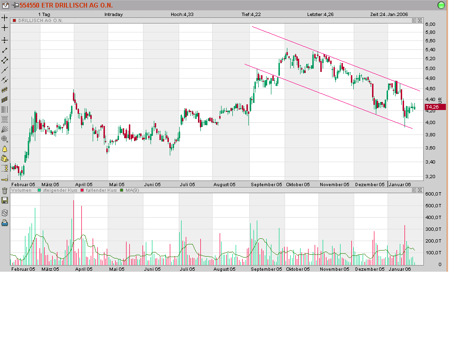468x353 pixels.
Task: Close the DRILLISCH AG price chart panel
Action: [x=420, y=21]
